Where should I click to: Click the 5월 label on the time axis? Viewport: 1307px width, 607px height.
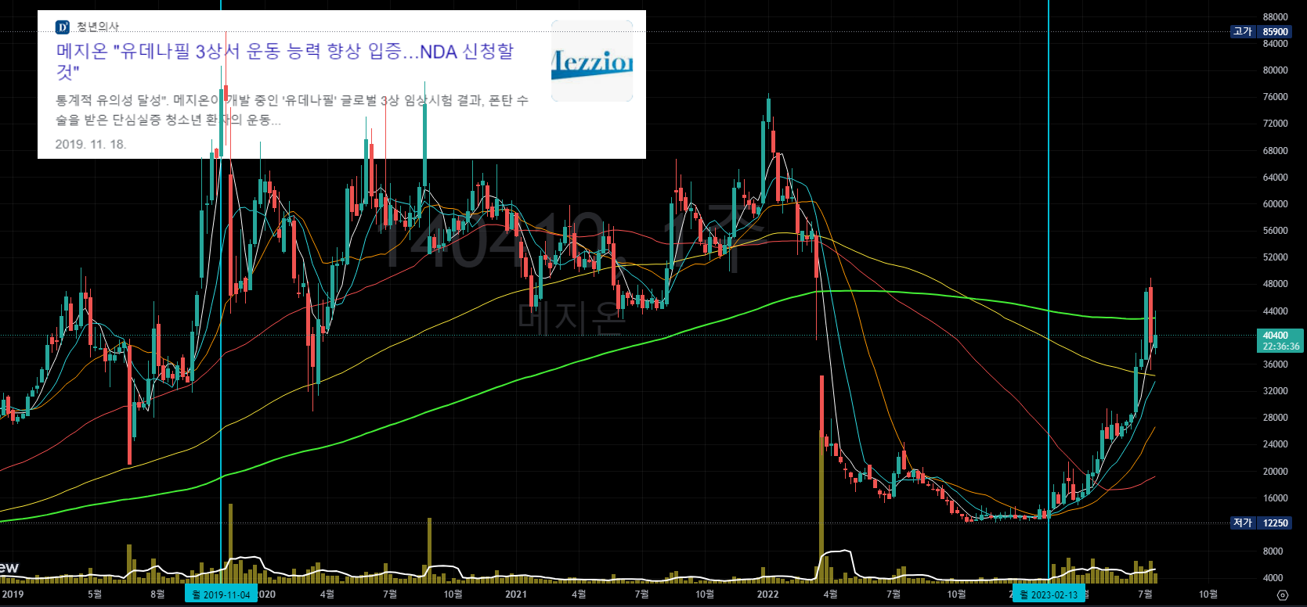pyautogui.click(x=95, y=594)
